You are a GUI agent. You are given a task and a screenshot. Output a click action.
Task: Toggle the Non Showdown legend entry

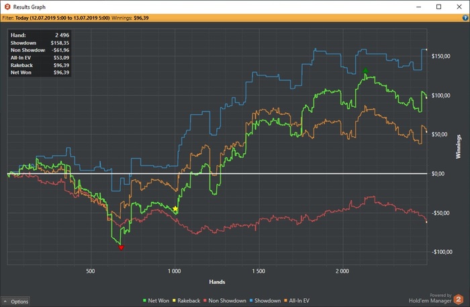point(225,300)
